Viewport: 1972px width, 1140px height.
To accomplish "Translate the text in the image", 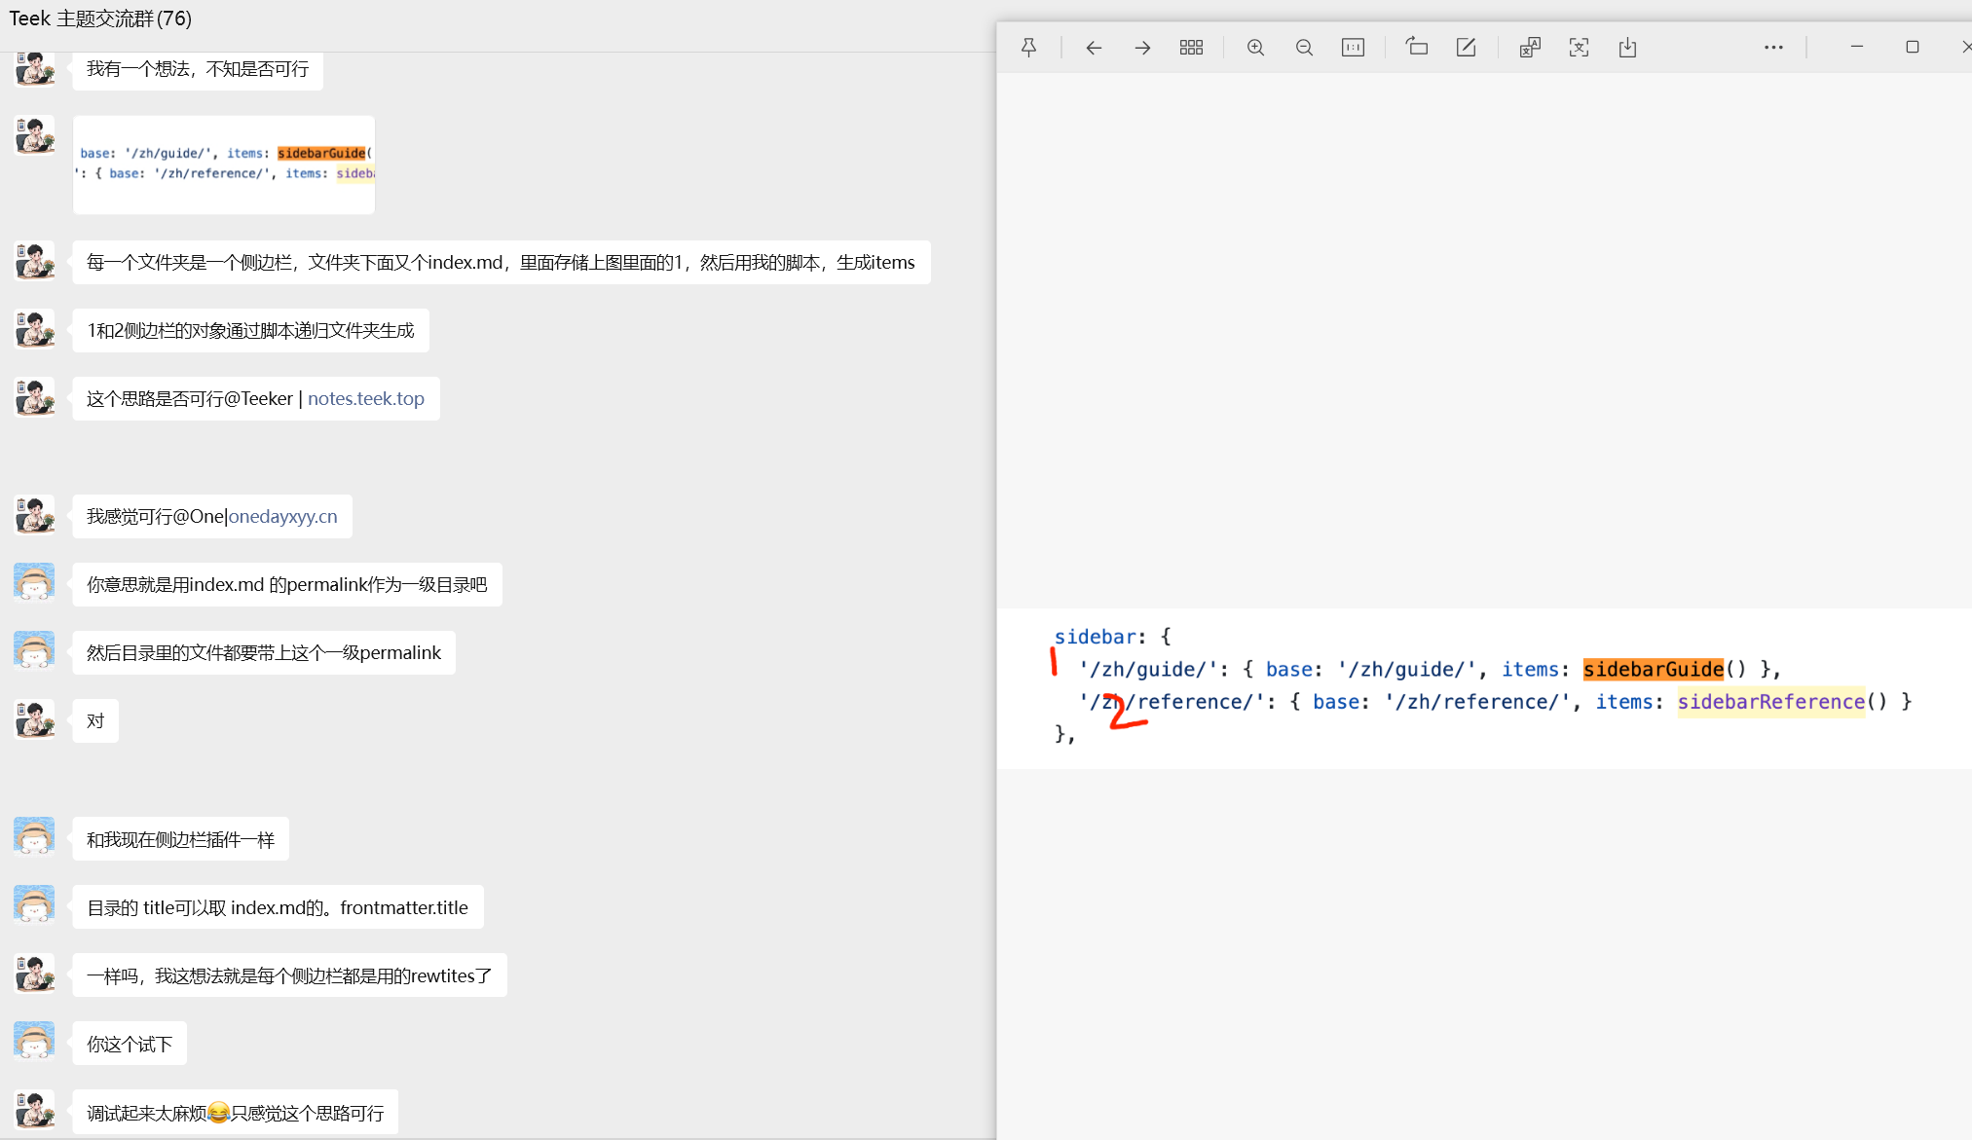I will tap(1530, 48).
